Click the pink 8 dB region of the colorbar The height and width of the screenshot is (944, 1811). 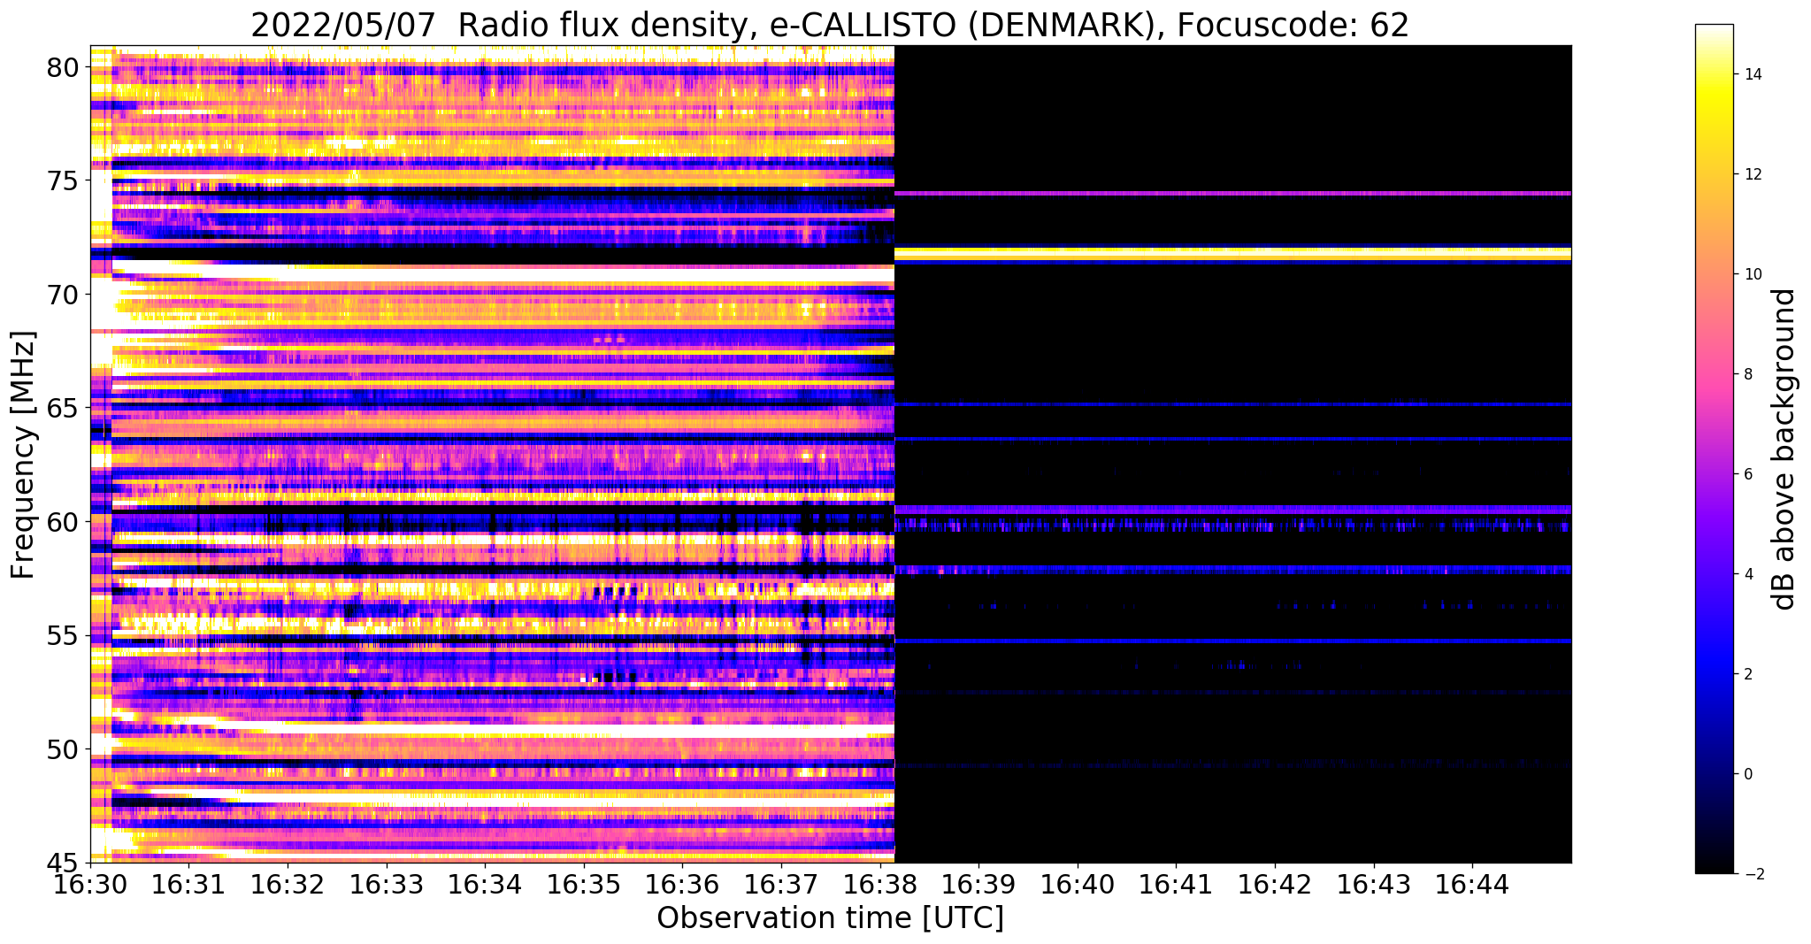click(x=1714, y=374)
